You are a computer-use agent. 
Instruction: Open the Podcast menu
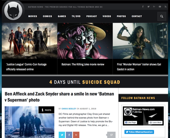(92, 16)
